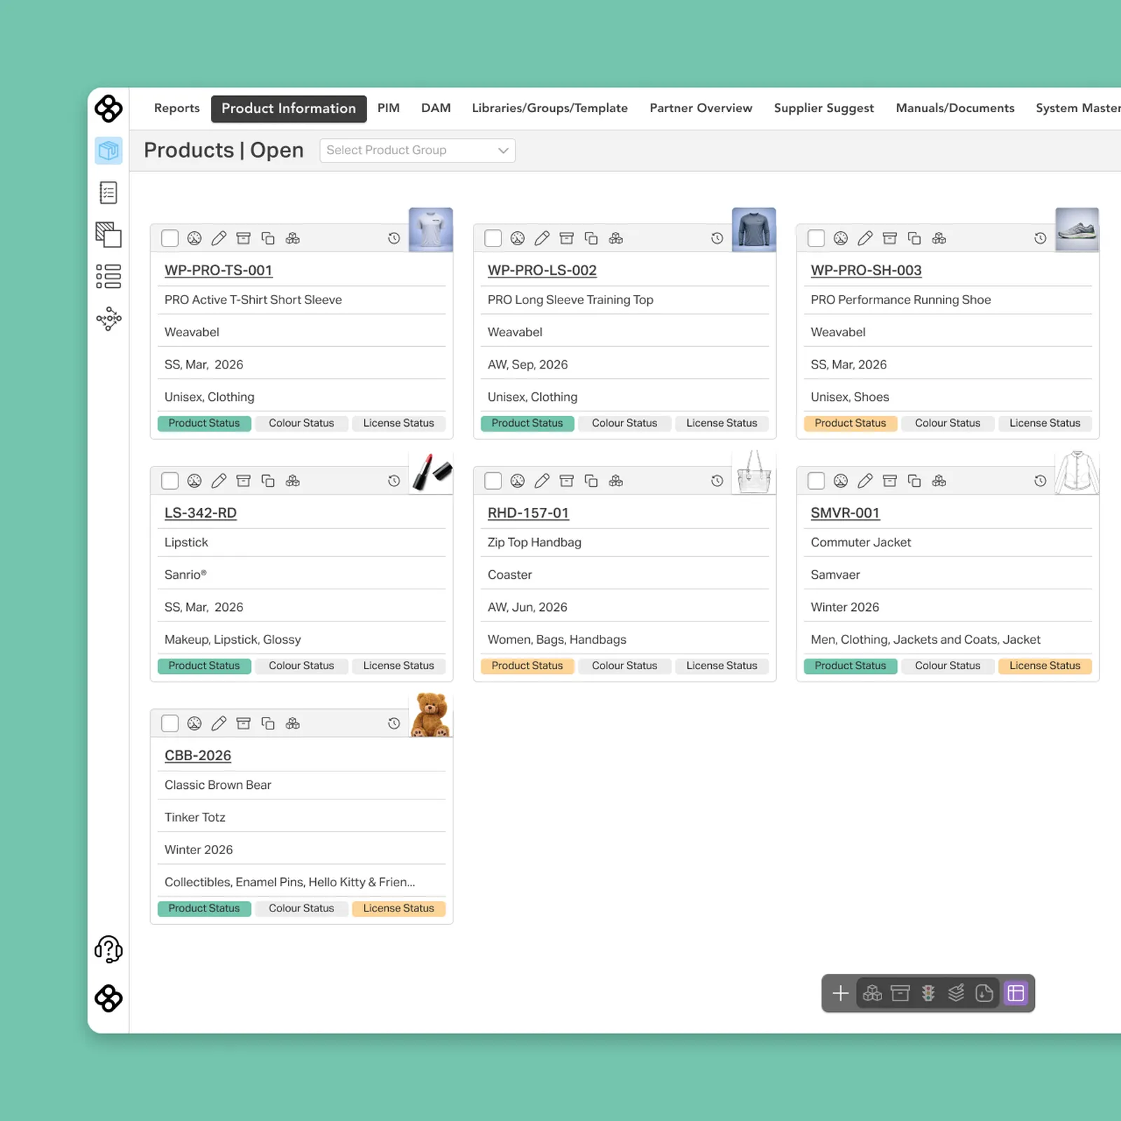Archive the WP-PRO-LS-002 card
The height and width of the screenshot is (1121, 1121).
coord(567,238)
